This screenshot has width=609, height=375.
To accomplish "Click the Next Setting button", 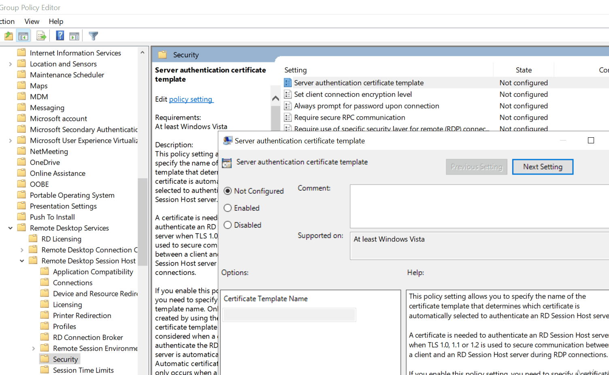I will click(543, 166).
